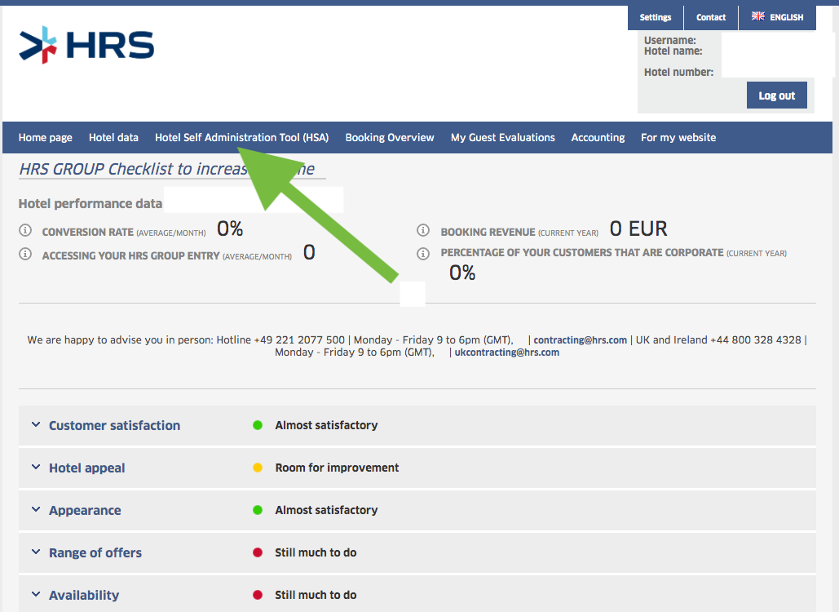Click the Log out button
Viewport: 839px width, 612px height.
pos(777,95)
